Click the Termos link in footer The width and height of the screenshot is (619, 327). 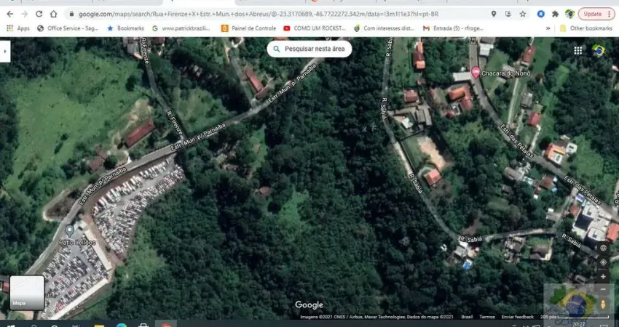tap(486, 317)
